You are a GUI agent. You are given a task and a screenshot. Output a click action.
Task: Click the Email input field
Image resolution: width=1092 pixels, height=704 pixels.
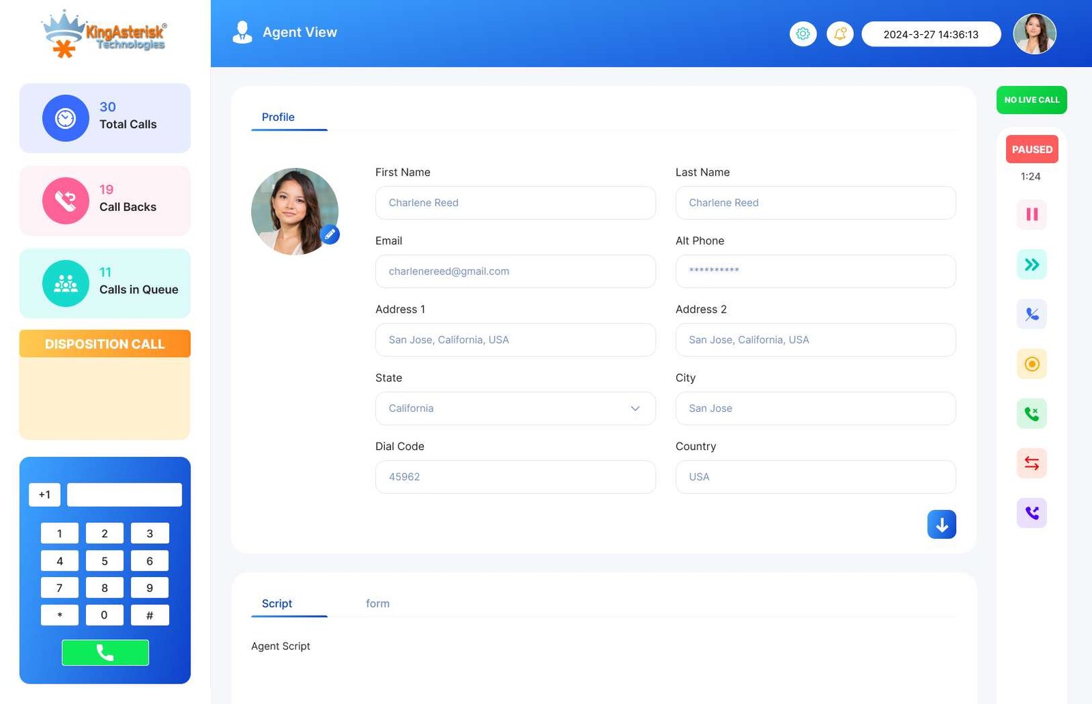[x=515, y=271]
